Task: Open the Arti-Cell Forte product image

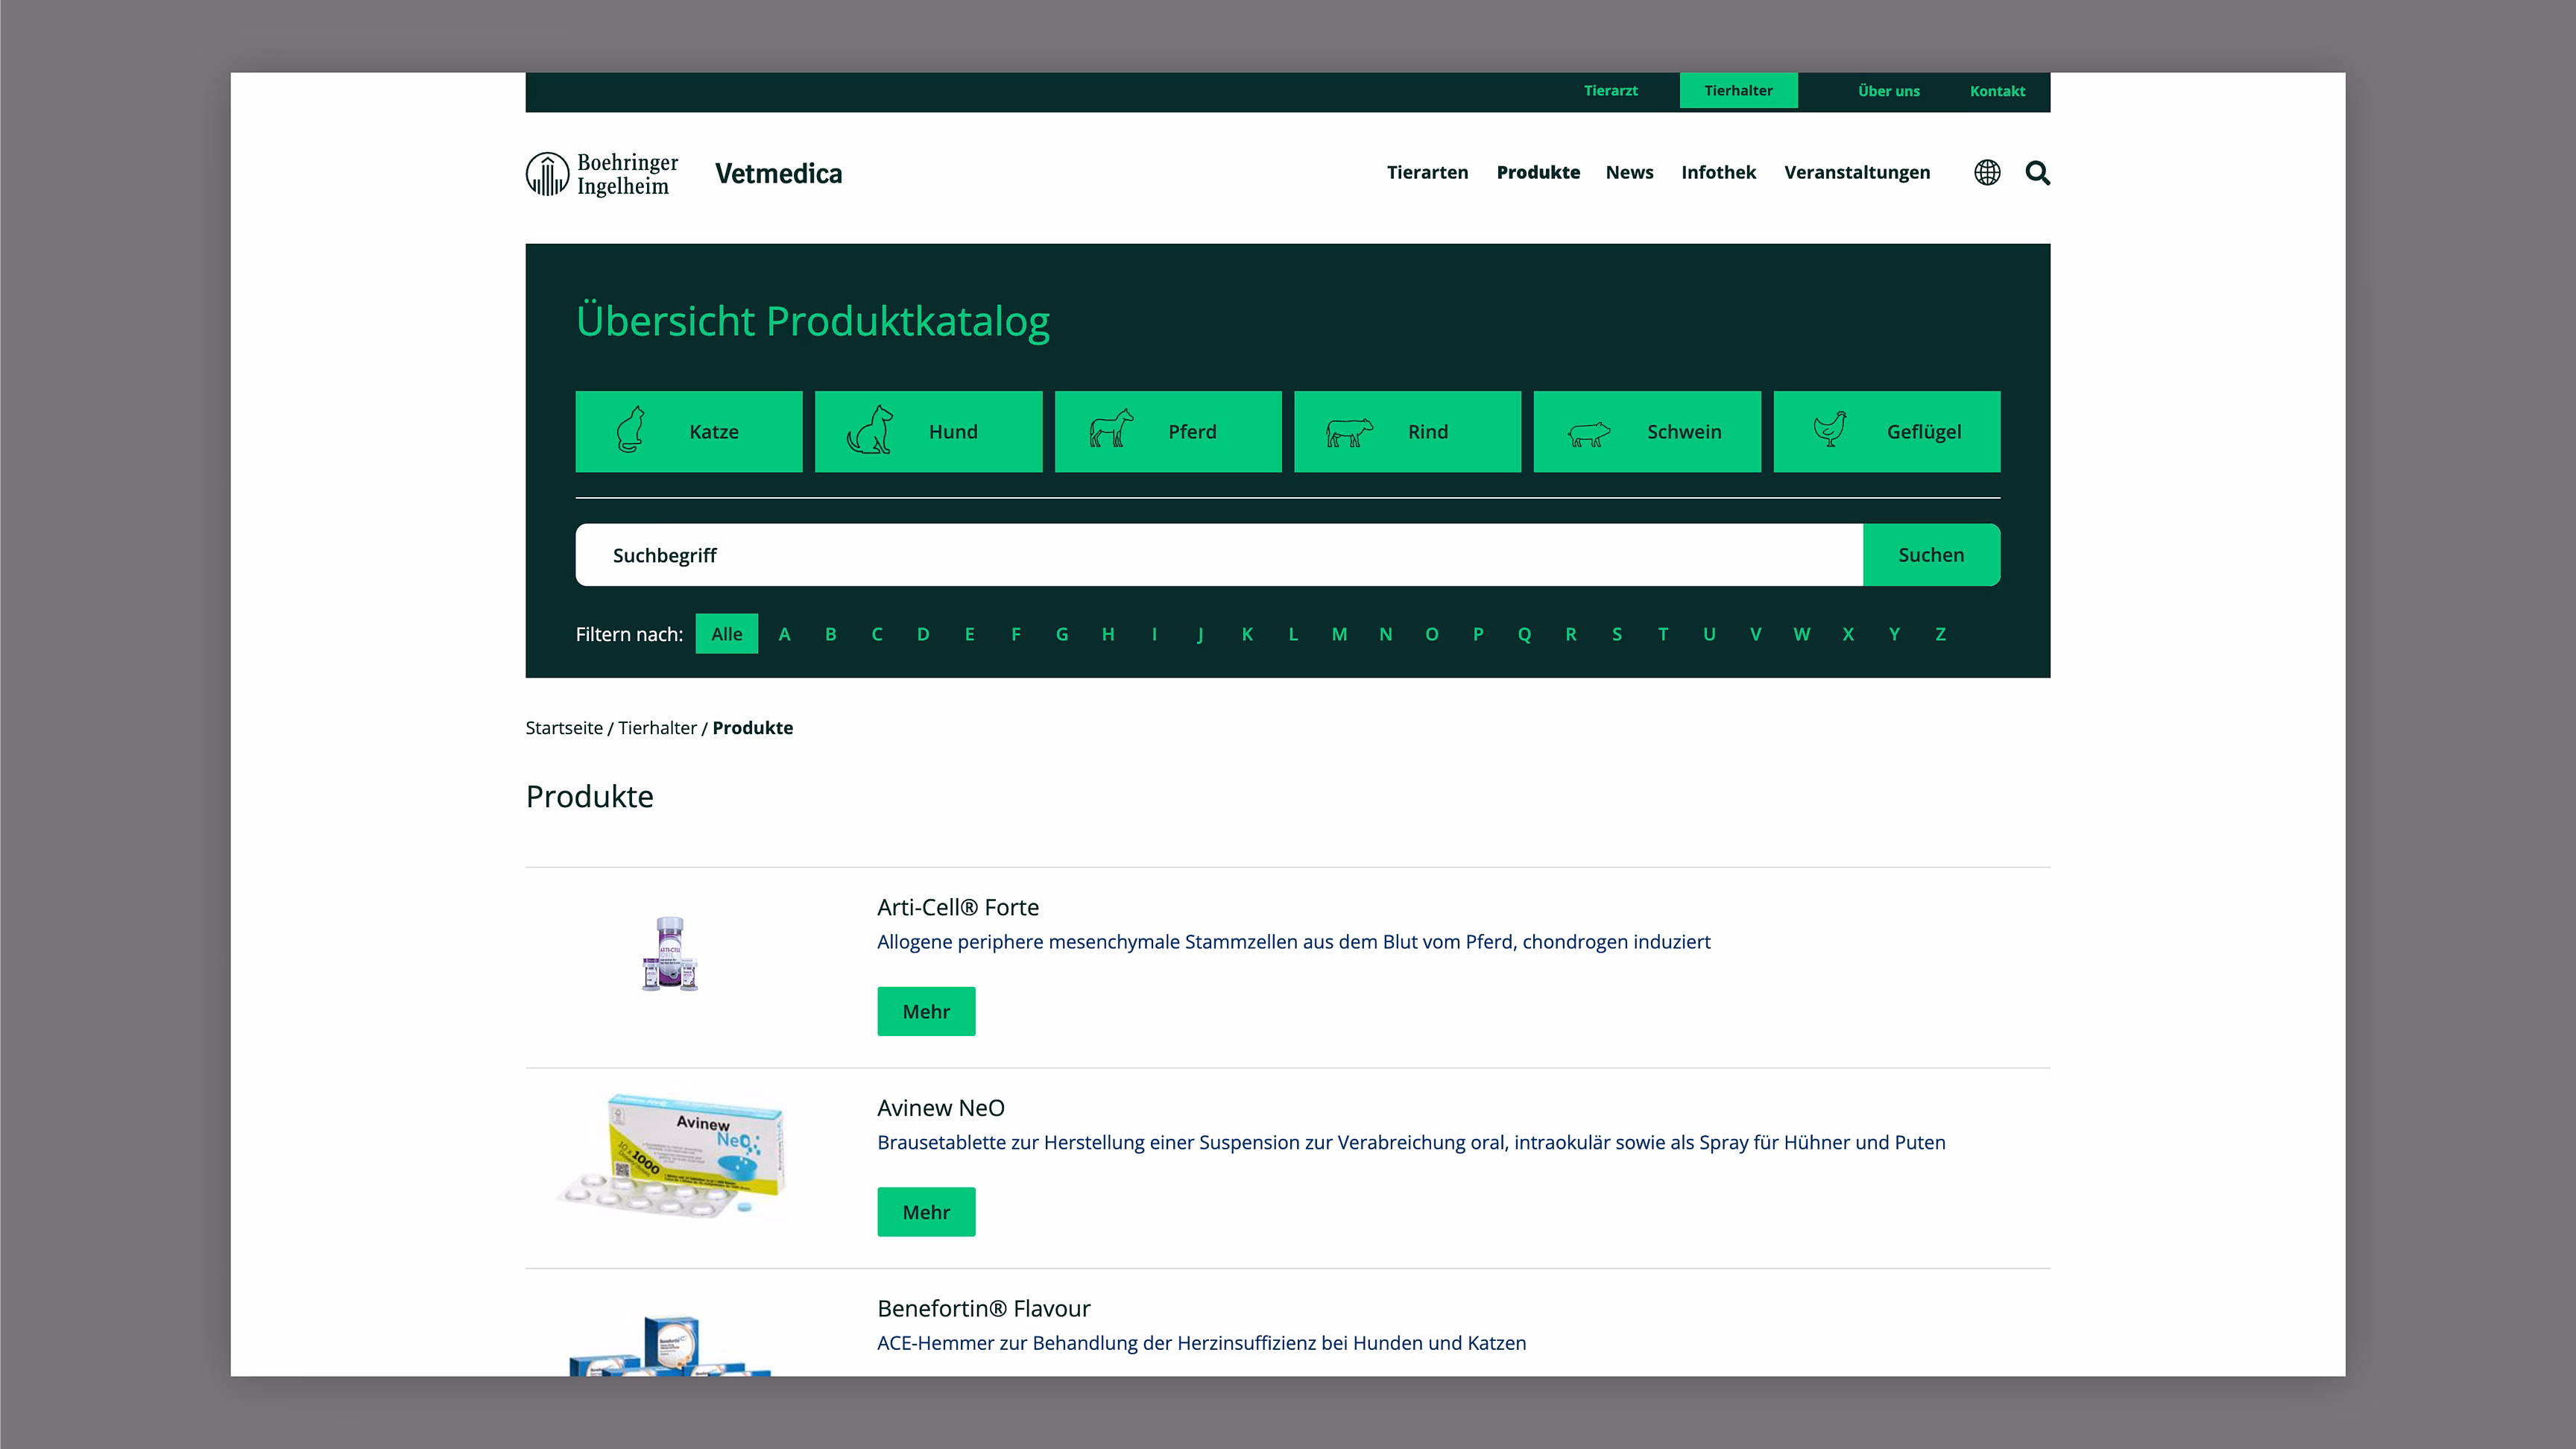Action: pyautogui.click(x=669, y=953)
